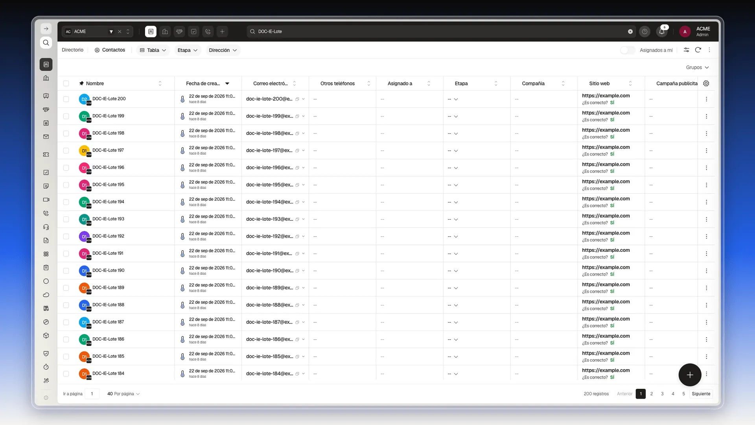Expand the sidebar with the arrow icon
Image resolution: width=755 pixels, height=425 pixels.
point(46,29)
